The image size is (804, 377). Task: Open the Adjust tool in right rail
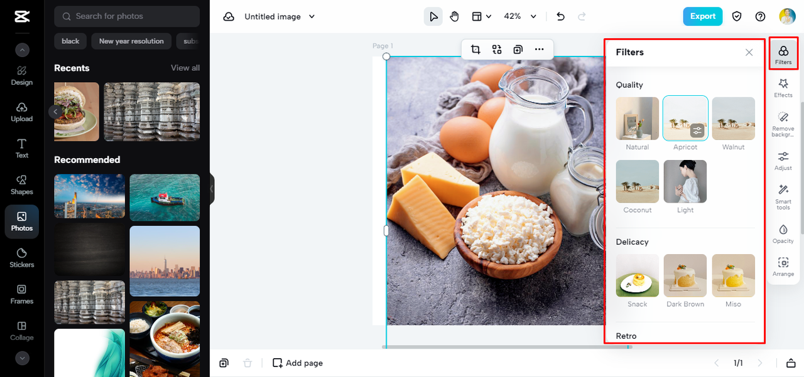click(783, 161)
